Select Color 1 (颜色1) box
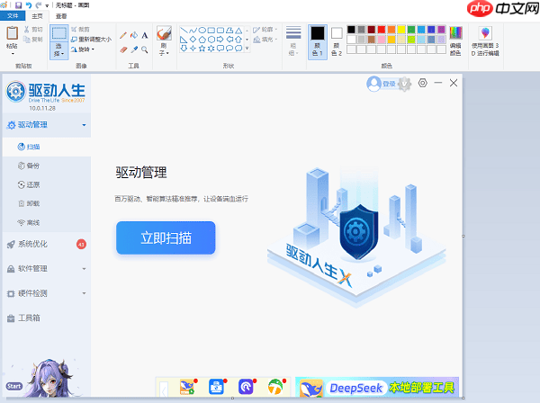Image resolution: width=540 pixels, height=403 pixels. click(317, 41)
